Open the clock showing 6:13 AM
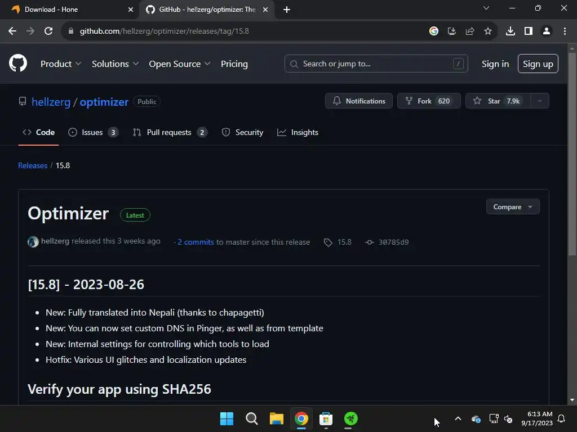Image resolution: width=577 pixels, height=432 pixels. point(537,418)
